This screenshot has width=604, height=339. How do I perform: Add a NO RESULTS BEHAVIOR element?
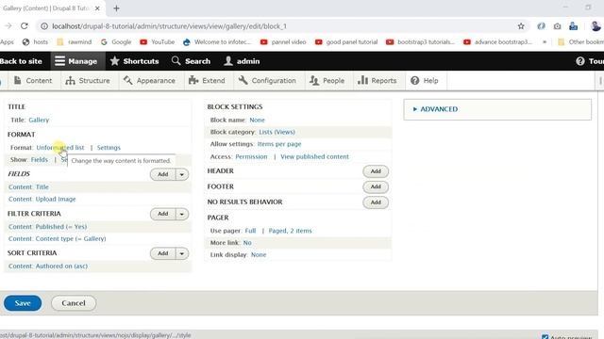click(x=376, y=202)
